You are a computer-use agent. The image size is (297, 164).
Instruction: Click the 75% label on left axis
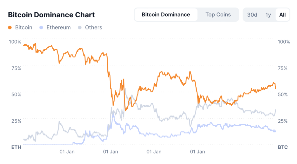(16, 68)
